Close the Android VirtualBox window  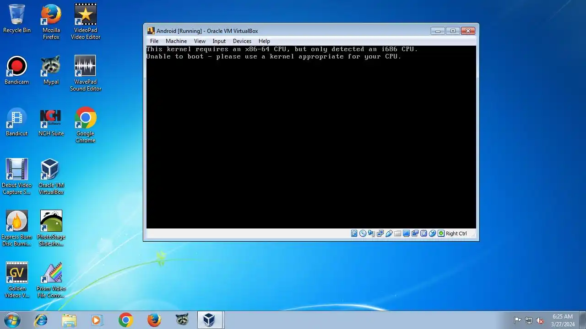(468, 31)
